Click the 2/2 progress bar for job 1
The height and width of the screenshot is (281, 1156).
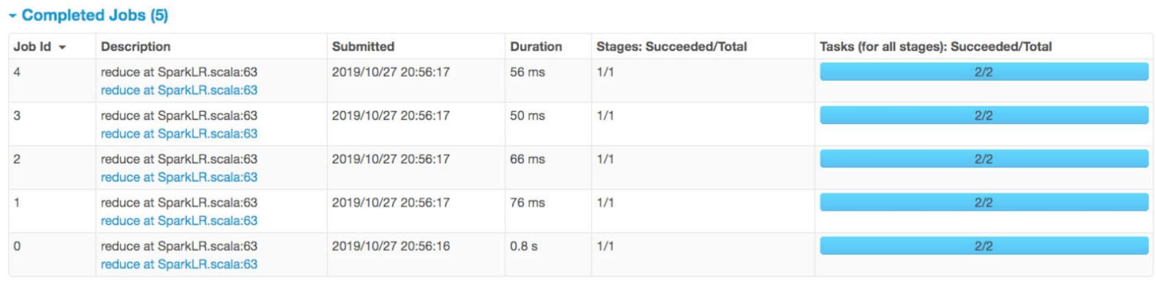(984, 202)
